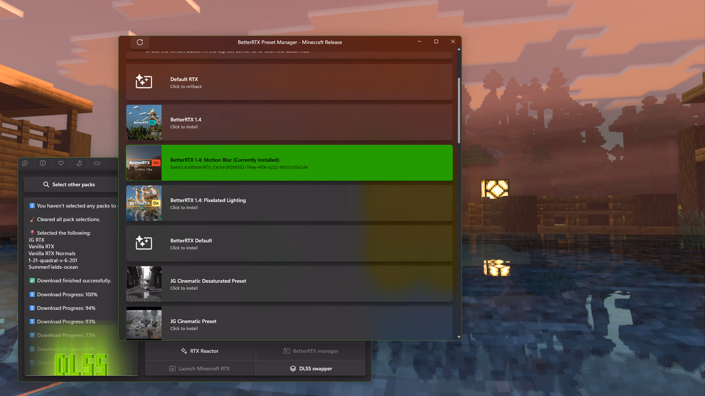Screen dimensions: 705x396
Task: Click the scroll down arrow of preset list
Action: (459, 337)
